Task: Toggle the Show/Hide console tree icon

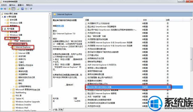Action: click(x=13, y=9)
